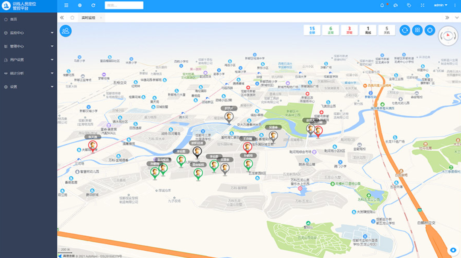Select the leftmost red person marker on the map
This screenshot has width=461, height=258.
93,146
